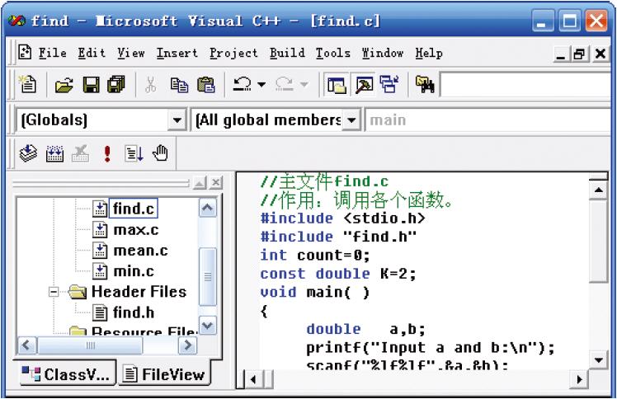Open the Tools menu
The height and width of the screenshot is (399, 617).
(x=333, y=53)
